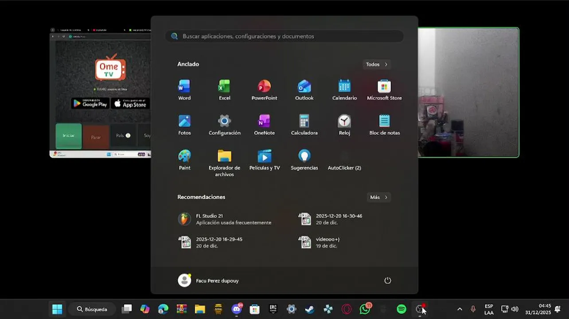Image resolution: width=569 pixels, height=319 pixels.
Task: Open Opera GX browser on taskbar
Action: (347, 309)
